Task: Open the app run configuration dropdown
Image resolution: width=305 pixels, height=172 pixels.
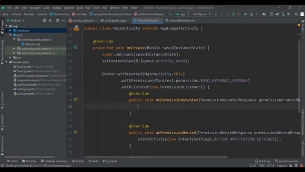Action: pyautogui.click(x=183, y=14)
